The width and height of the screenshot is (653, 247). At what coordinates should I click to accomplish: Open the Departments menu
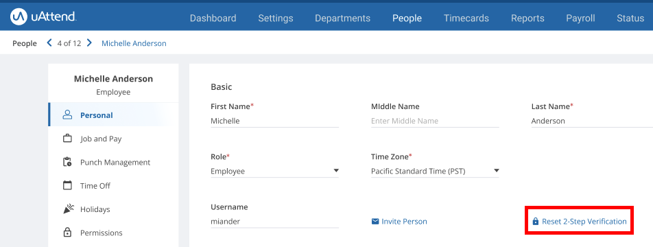point(342,19)
